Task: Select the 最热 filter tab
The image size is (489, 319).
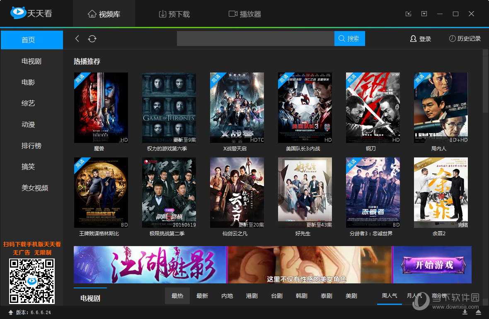Action: tap(177, 296)
